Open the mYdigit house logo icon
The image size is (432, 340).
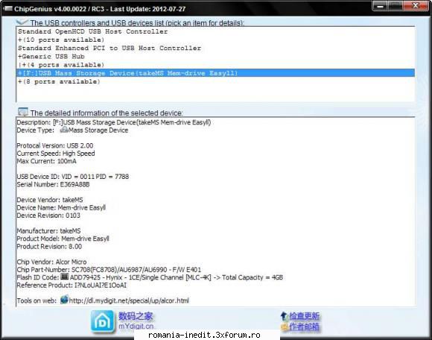point(102,321)
